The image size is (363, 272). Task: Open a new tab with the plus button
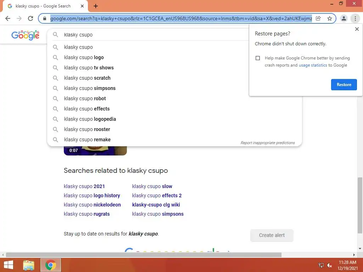click(96, 6)
